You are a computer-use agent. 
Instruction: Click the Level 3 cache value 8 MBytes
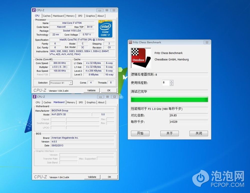pyautogui.click(x=93, y=75)
